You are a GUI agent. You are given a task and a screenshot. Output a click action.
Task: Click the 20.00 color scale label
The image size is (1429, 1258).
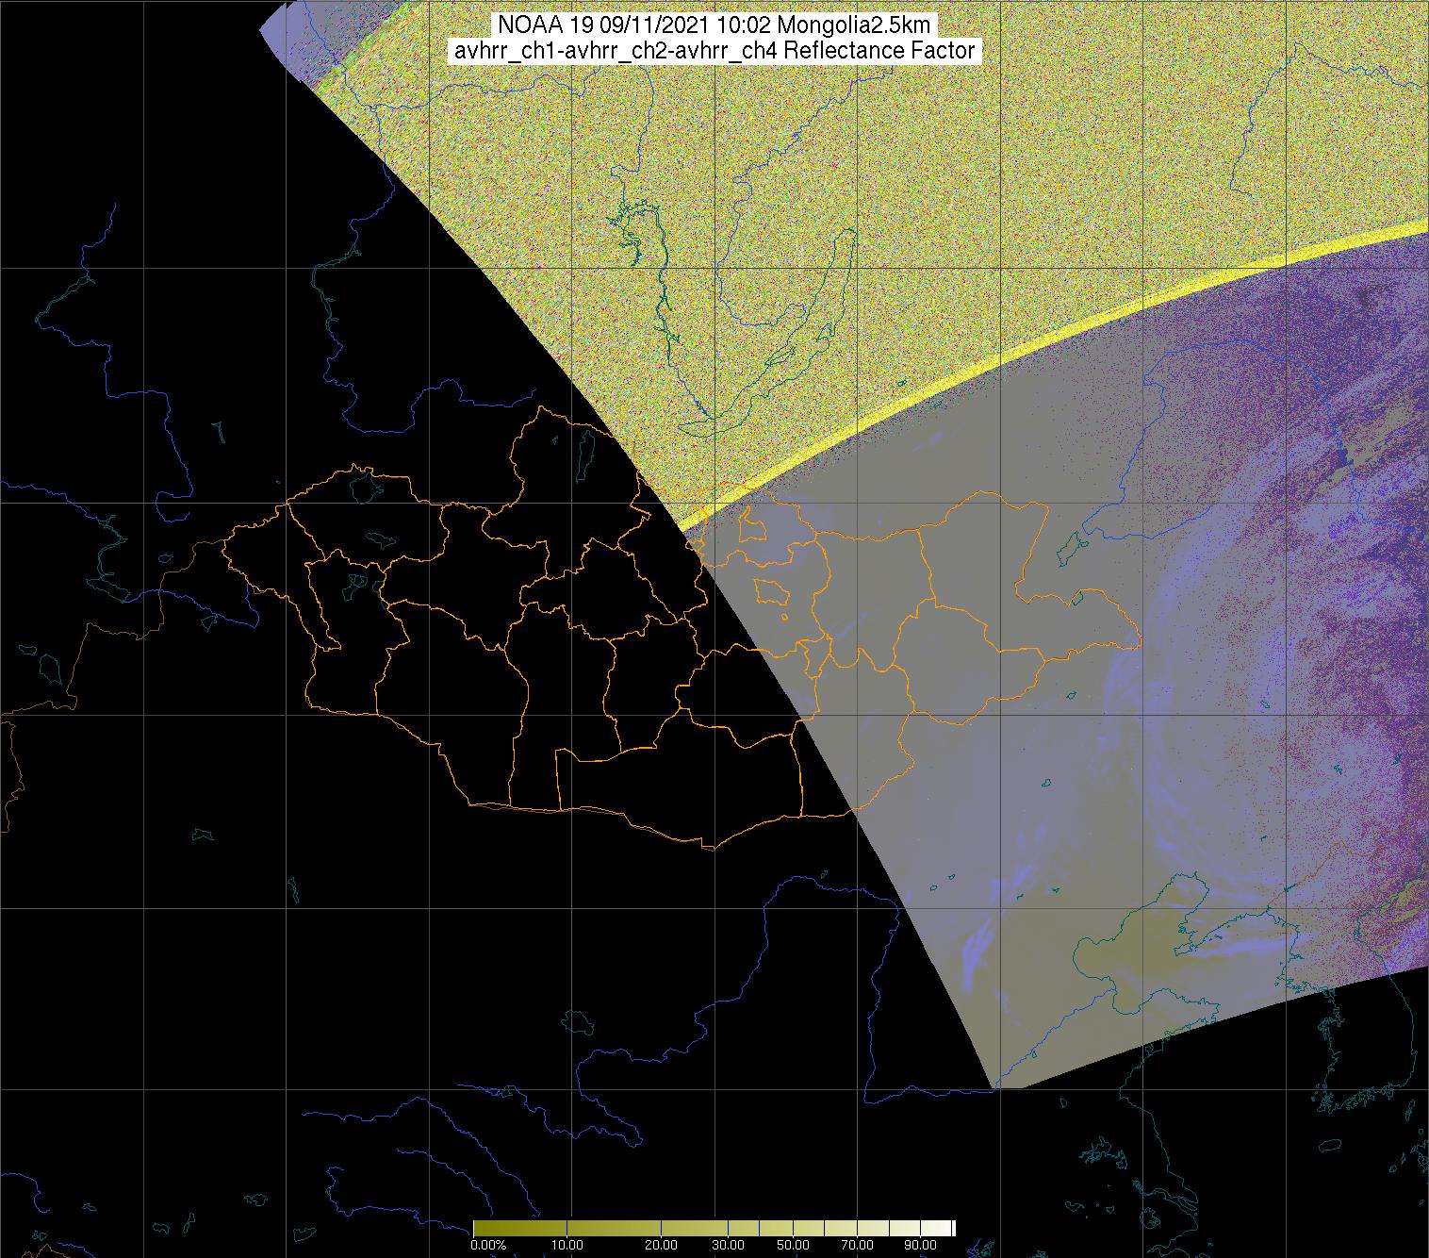point(660,1245)
